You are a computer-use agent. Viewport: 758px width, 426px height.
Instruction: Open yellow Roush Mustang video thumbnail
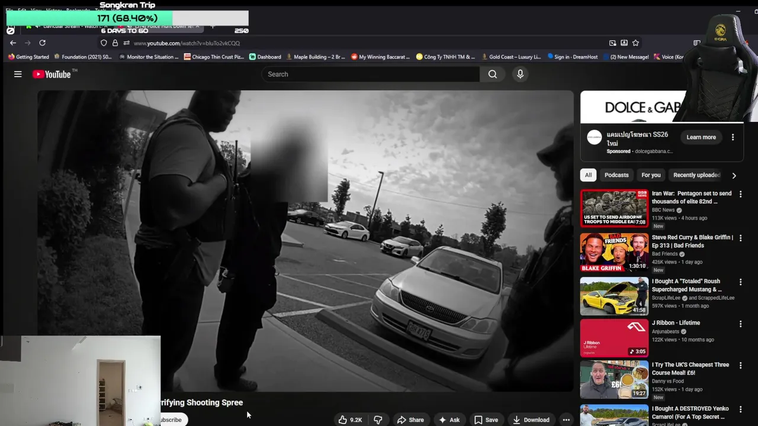[x=614, y=296]
